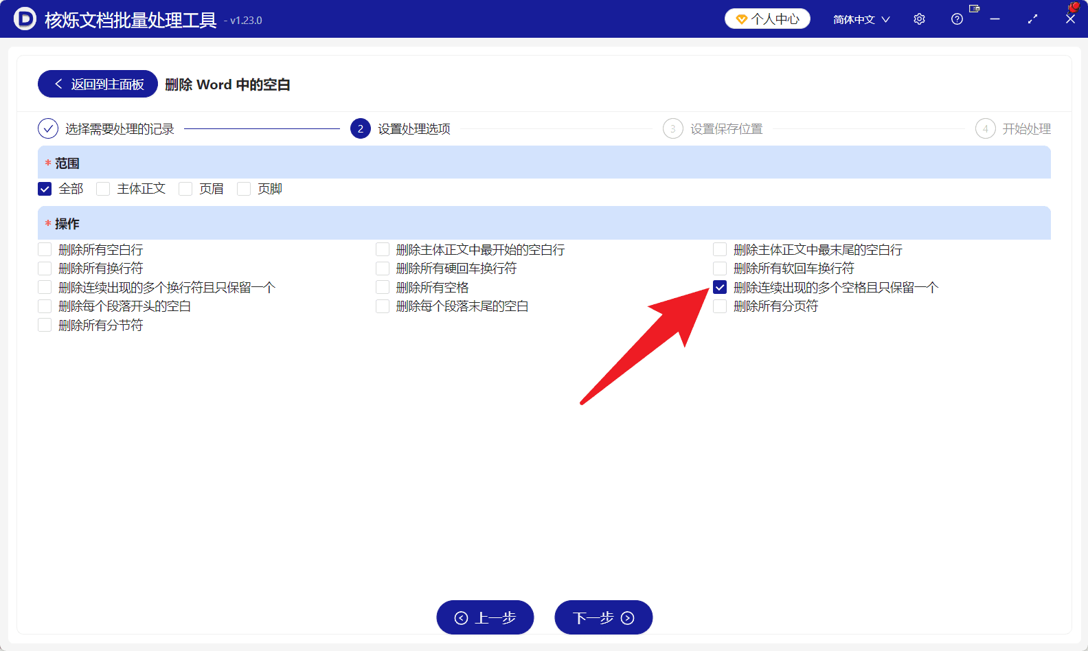1088x651 pixels.
Task: Select step 2 设置处理选项
Action: [400, 128]
